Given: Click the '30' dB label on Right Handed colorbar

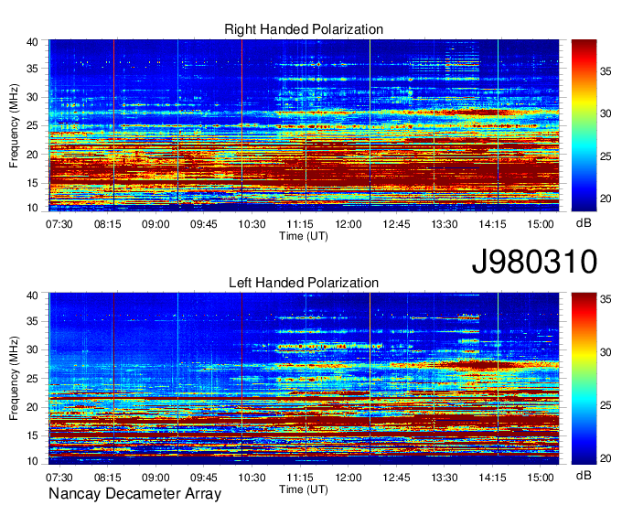Looking at the screenshot, I should coord(606,113).
